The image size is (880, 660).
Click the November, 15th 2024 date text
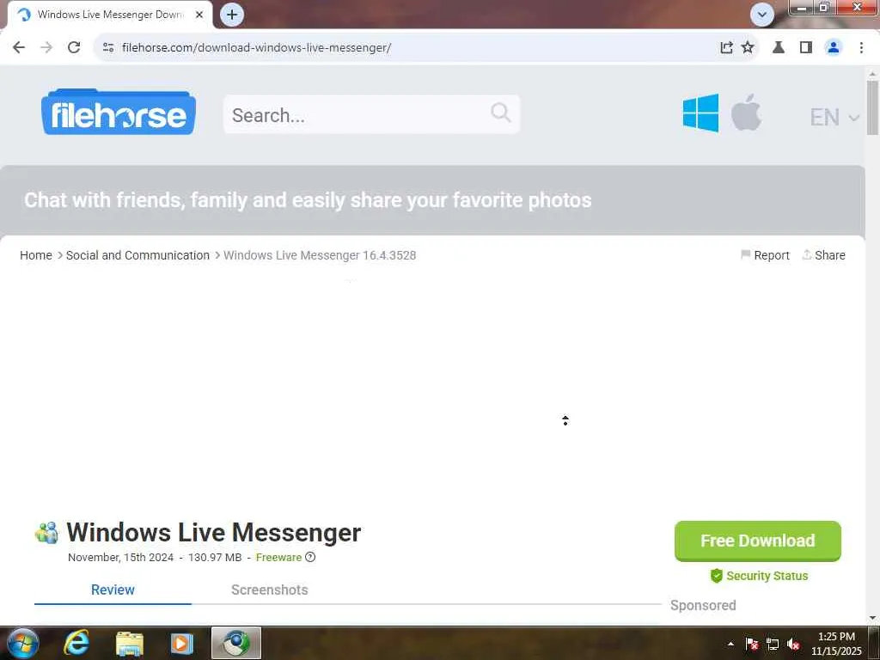coord(120,557)
